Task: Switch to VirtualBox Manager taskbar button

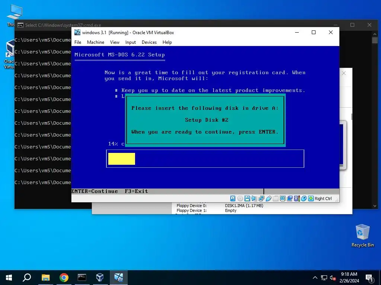Action: tap(100, 278)
